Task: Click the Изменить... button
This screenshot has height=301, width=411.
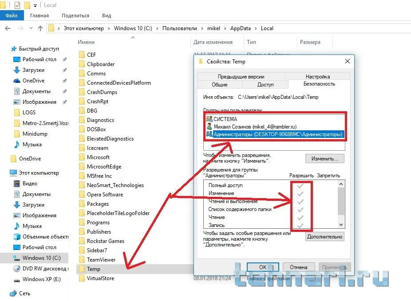Action: click(x=324, y=159)
